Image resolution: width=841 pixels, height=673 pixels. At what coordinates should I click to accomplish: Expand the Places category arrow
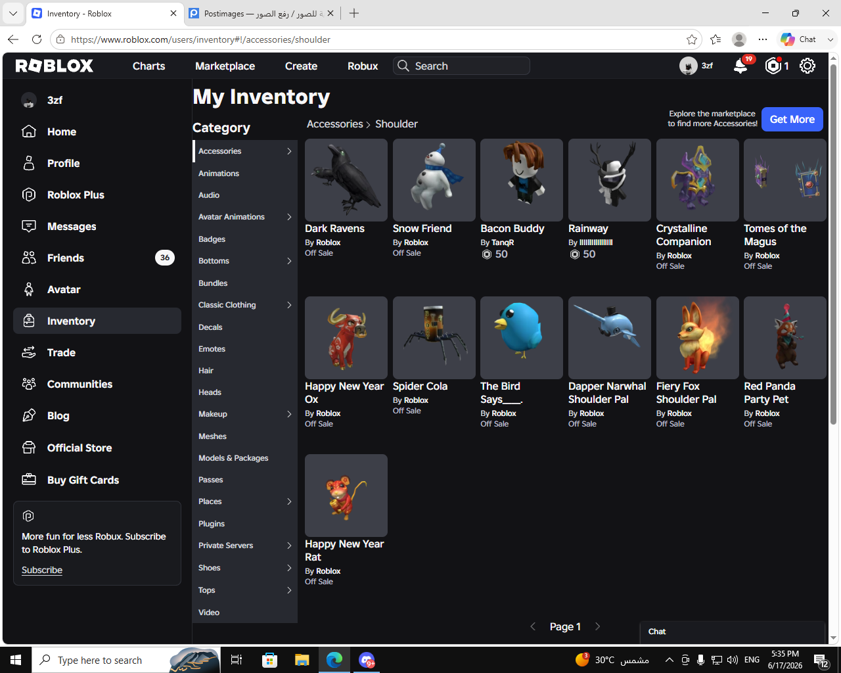289,501
